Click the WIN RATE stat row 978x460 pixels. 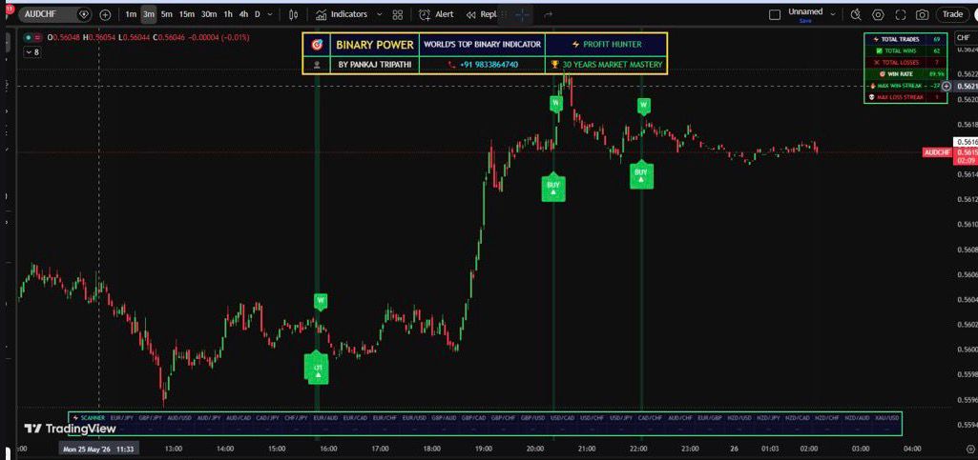click(905, 73)
